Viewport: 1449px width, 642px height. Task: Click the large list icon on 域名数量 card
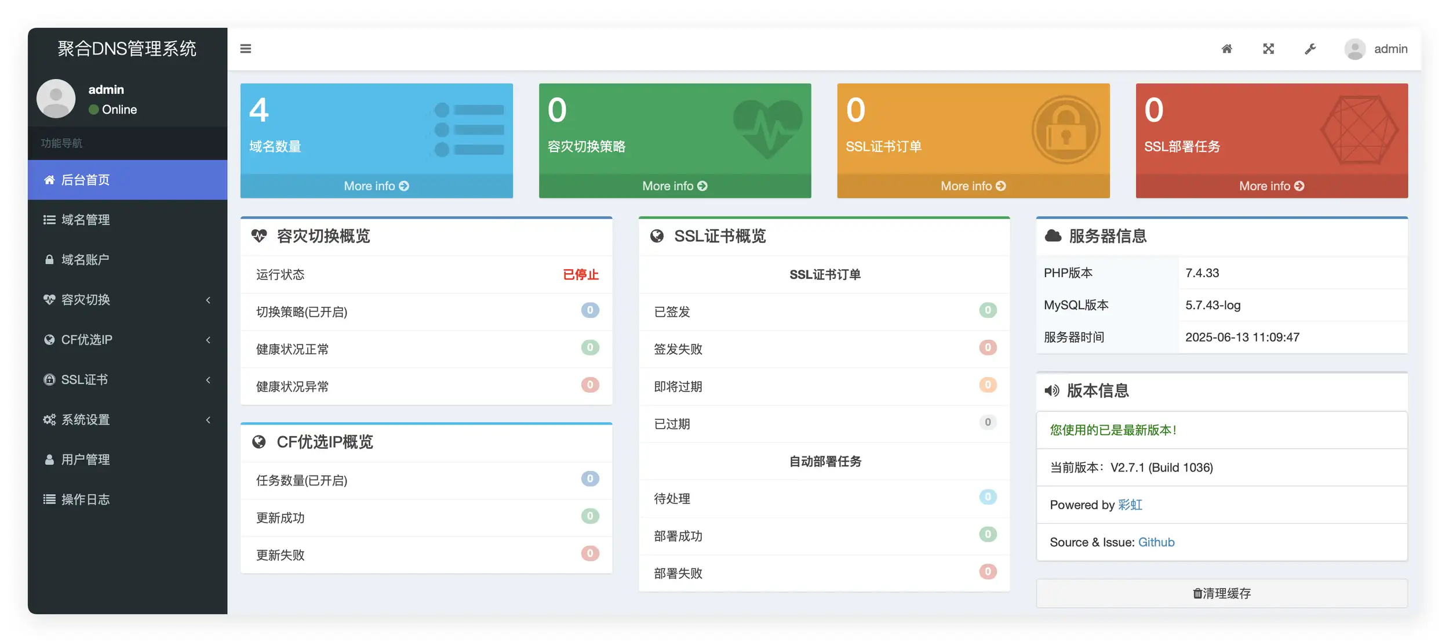coord(468,129)
